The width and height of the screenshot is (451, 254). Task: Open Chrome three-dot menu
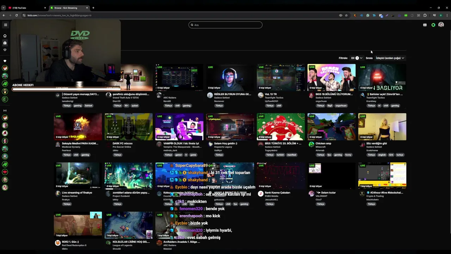point(447,15)
